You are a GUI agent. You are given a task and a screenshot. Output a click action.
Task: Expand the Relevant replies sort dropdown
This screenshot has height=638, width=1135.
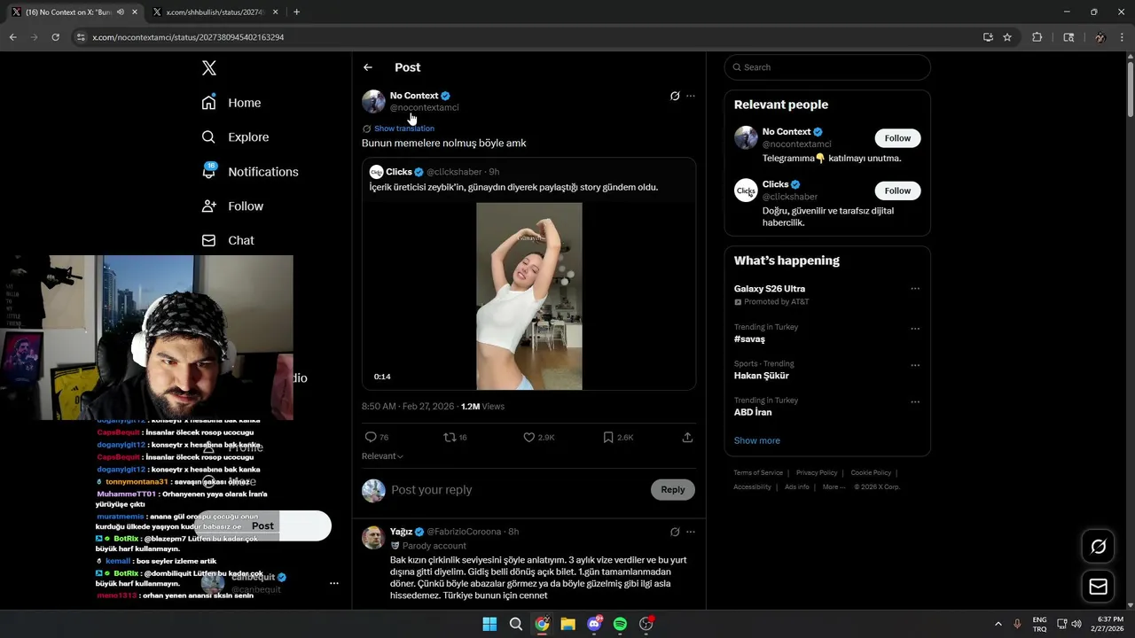[x=382, y=456]
